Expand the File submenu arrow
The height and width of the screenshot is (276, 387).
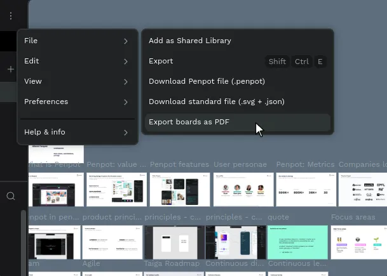coord(126,41)
